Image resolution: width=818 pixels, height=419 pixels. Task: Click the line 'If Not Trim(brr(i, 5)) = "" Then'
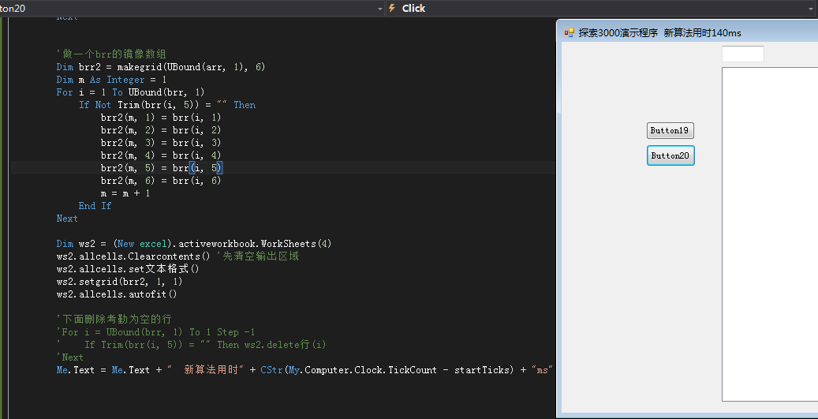pyautogui.click(x=167, y=105)
